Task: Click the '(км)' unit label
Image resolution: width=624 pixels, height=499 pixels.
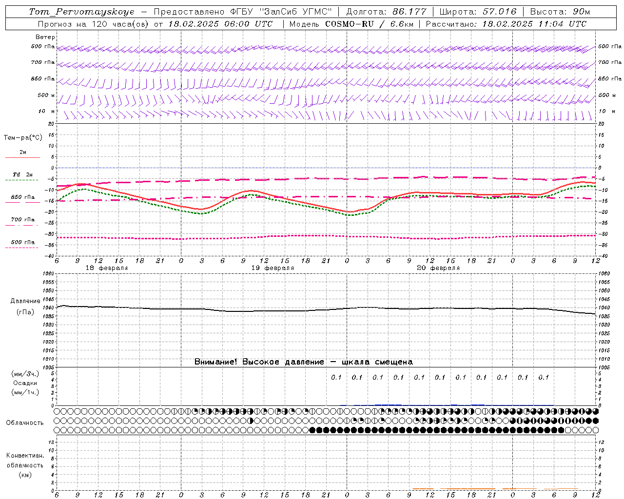Action: pyautogui.click(x=25, y=474)
